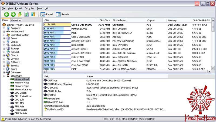The height and width of the screenshot is (122, 216).
Task: Click the Computer tree icon
Action: tap(8, 28)
